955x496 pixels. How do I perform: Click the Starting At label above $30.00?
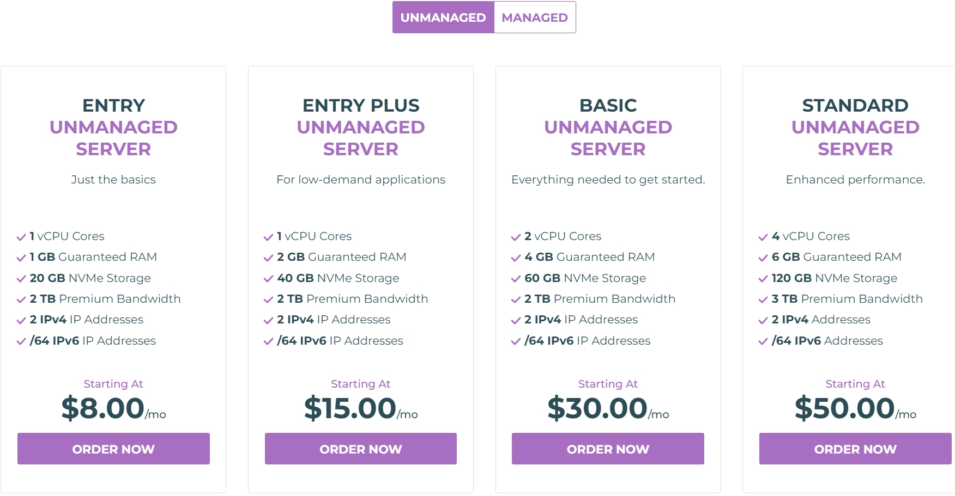608,384
